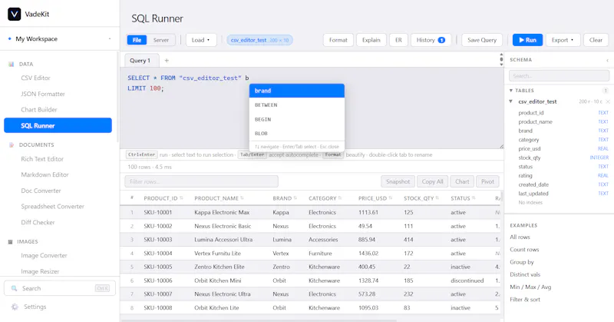Select the Query 1 tab
Screen dimensions: 614x322
141,61
